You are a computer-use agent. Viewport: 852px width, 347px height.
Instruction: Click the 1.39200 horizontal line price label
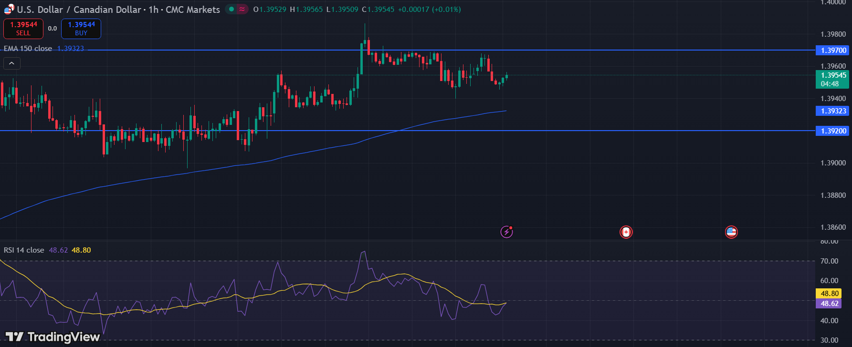pyautogui.click(x=833, y=131)
